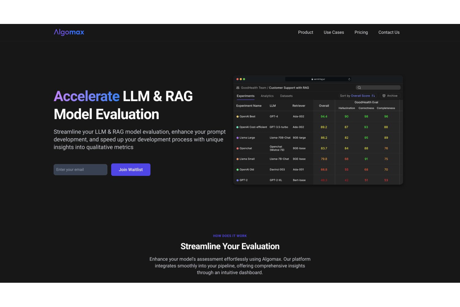Click the Ada-001 retriever cell
Image resolution: width=460 pixels, height=307 pixels.
(x=298, y=169)
